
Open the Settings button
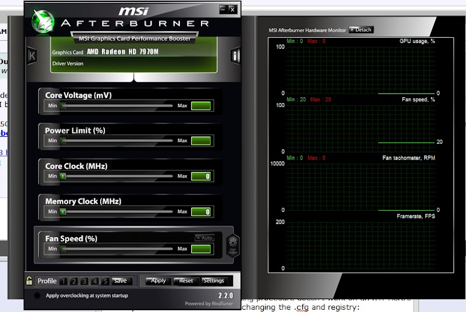point(213,281)
